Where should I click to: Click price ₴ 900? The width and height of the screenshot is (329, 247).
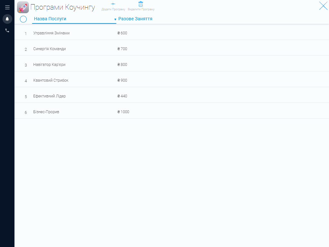pyautogui.click(x=122, y=80)
